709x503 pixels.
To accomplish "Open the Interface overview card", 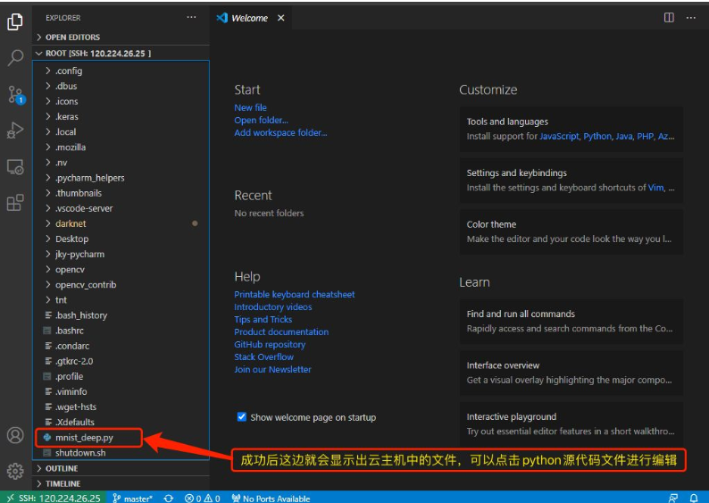I will [x=571, y=373].
